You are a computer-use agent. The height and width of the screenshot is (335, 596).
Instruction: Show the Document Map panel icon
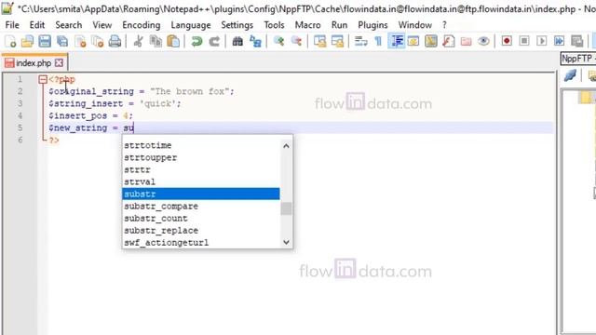coord(431,41)
